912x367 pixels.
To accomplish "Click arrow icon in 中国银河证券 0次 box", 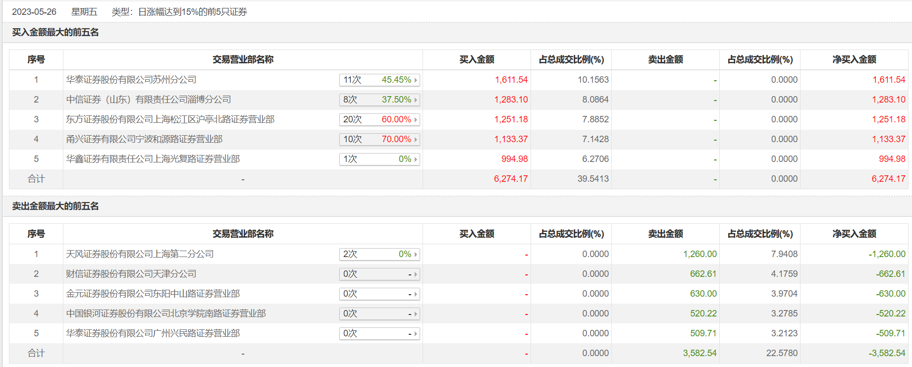I will tap(416, 314).
